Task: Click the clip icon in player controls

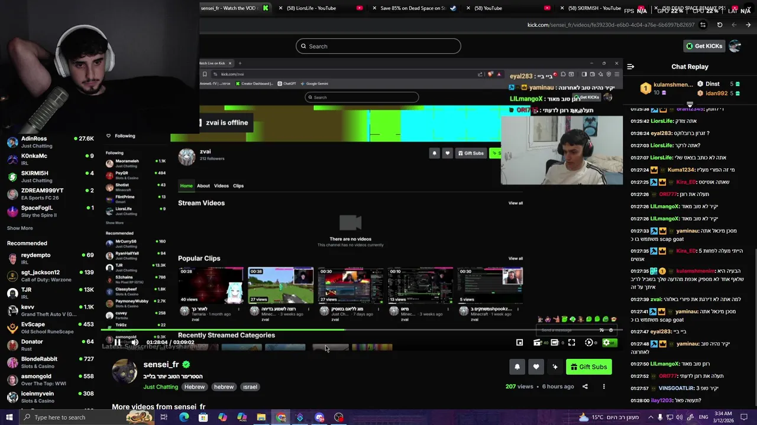Action: (x=537, y=342)
